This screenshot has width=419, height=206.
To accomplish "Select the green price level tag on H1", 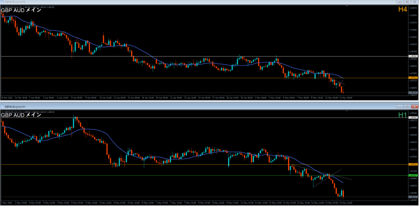I will [x=413, y=175].
